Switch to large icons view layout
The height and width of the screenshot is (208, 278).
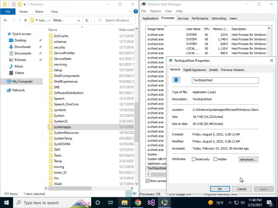[x=135, y=194]
